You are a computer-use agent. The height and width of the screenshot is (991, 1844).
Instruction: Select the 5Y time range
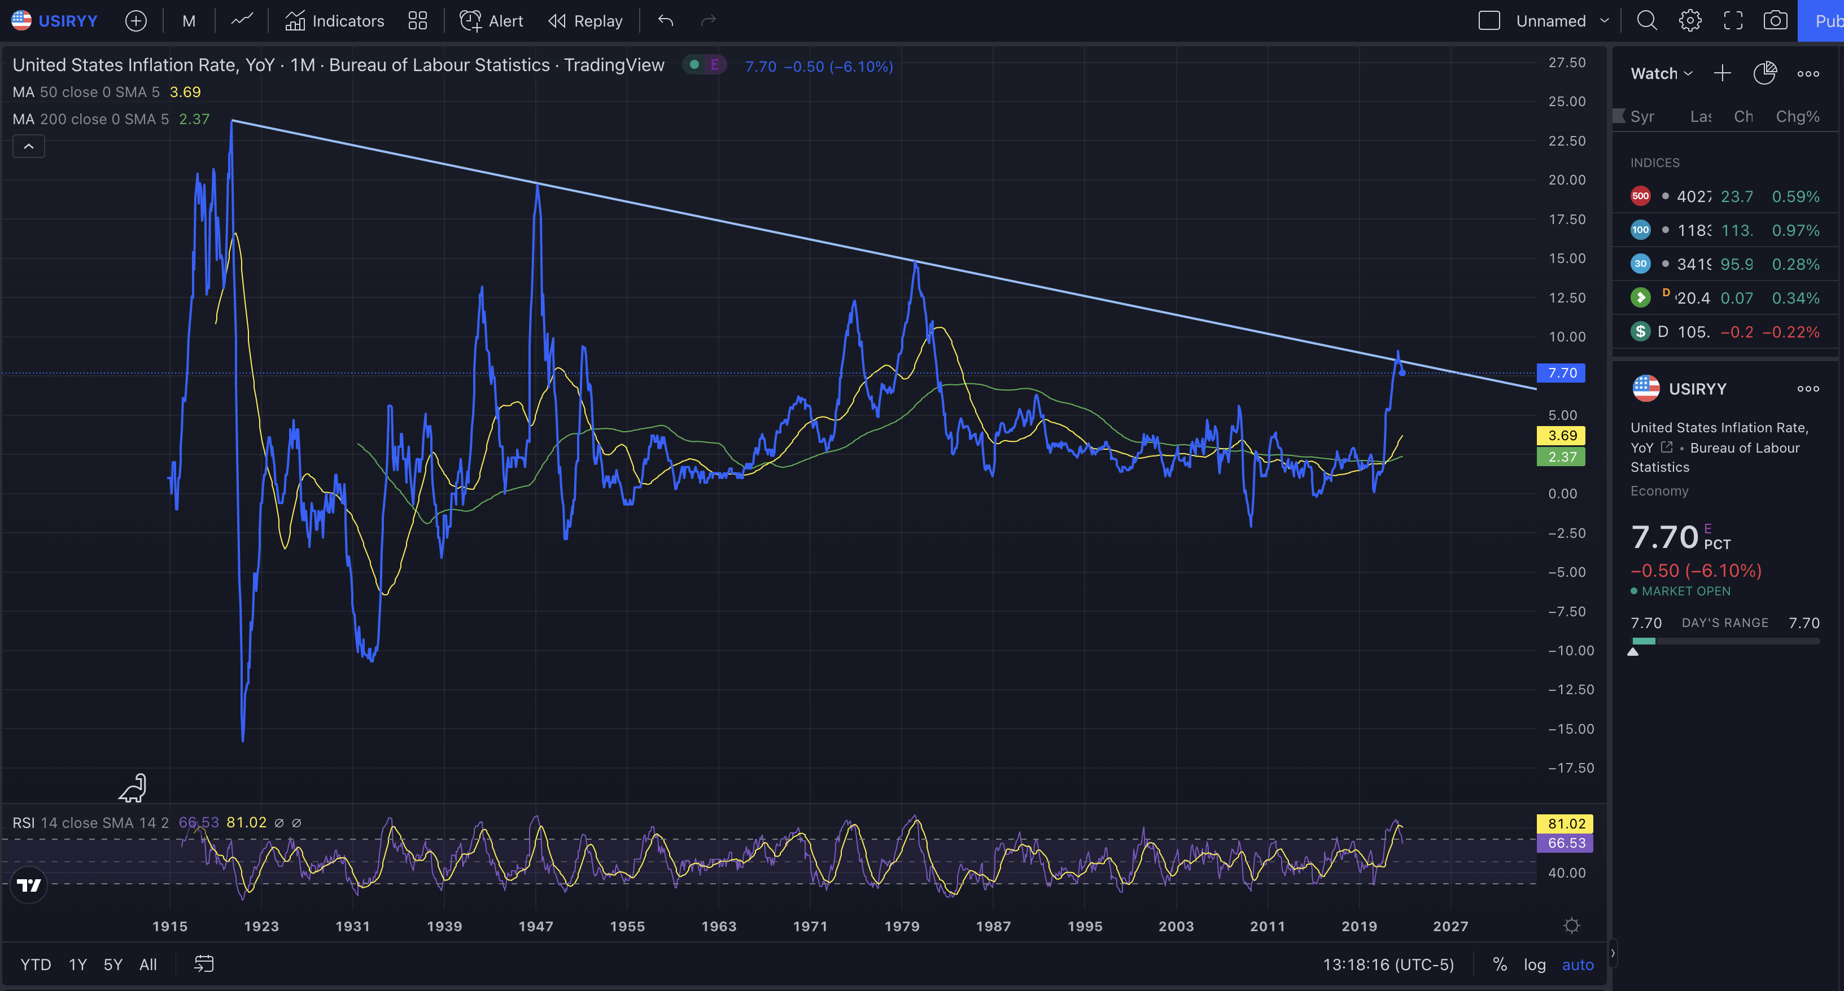tap(113, 964)
